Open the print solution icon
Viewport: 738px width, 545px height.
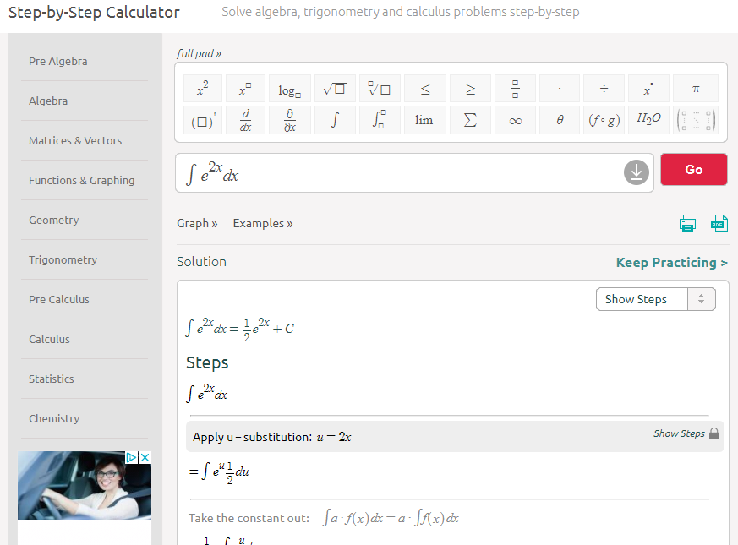687,222
